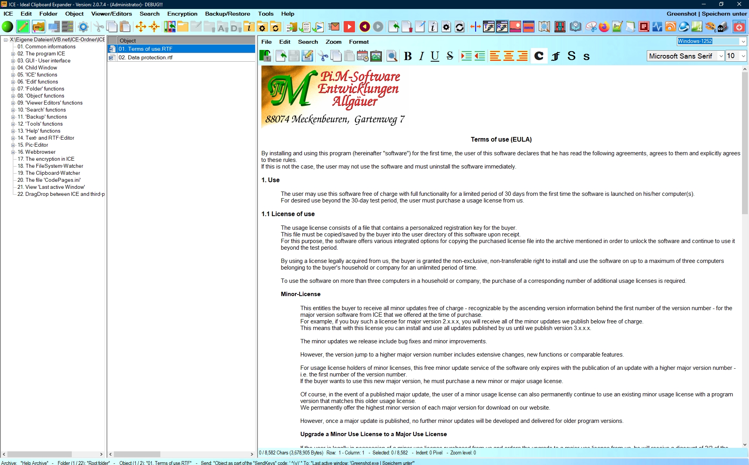Viewport: 749px width, 465px height.
Task: Toggle underline formatting button
Action: 435,56
